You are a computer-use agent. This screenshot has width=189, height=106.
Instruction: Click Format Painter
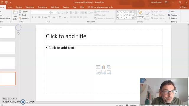point(5,18)
